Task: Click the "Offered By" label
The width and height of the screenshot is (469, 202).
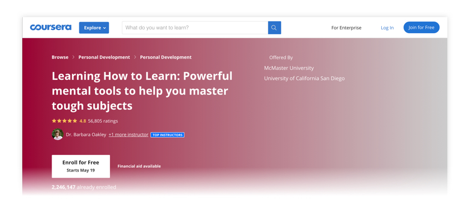Action: [281, 58]
